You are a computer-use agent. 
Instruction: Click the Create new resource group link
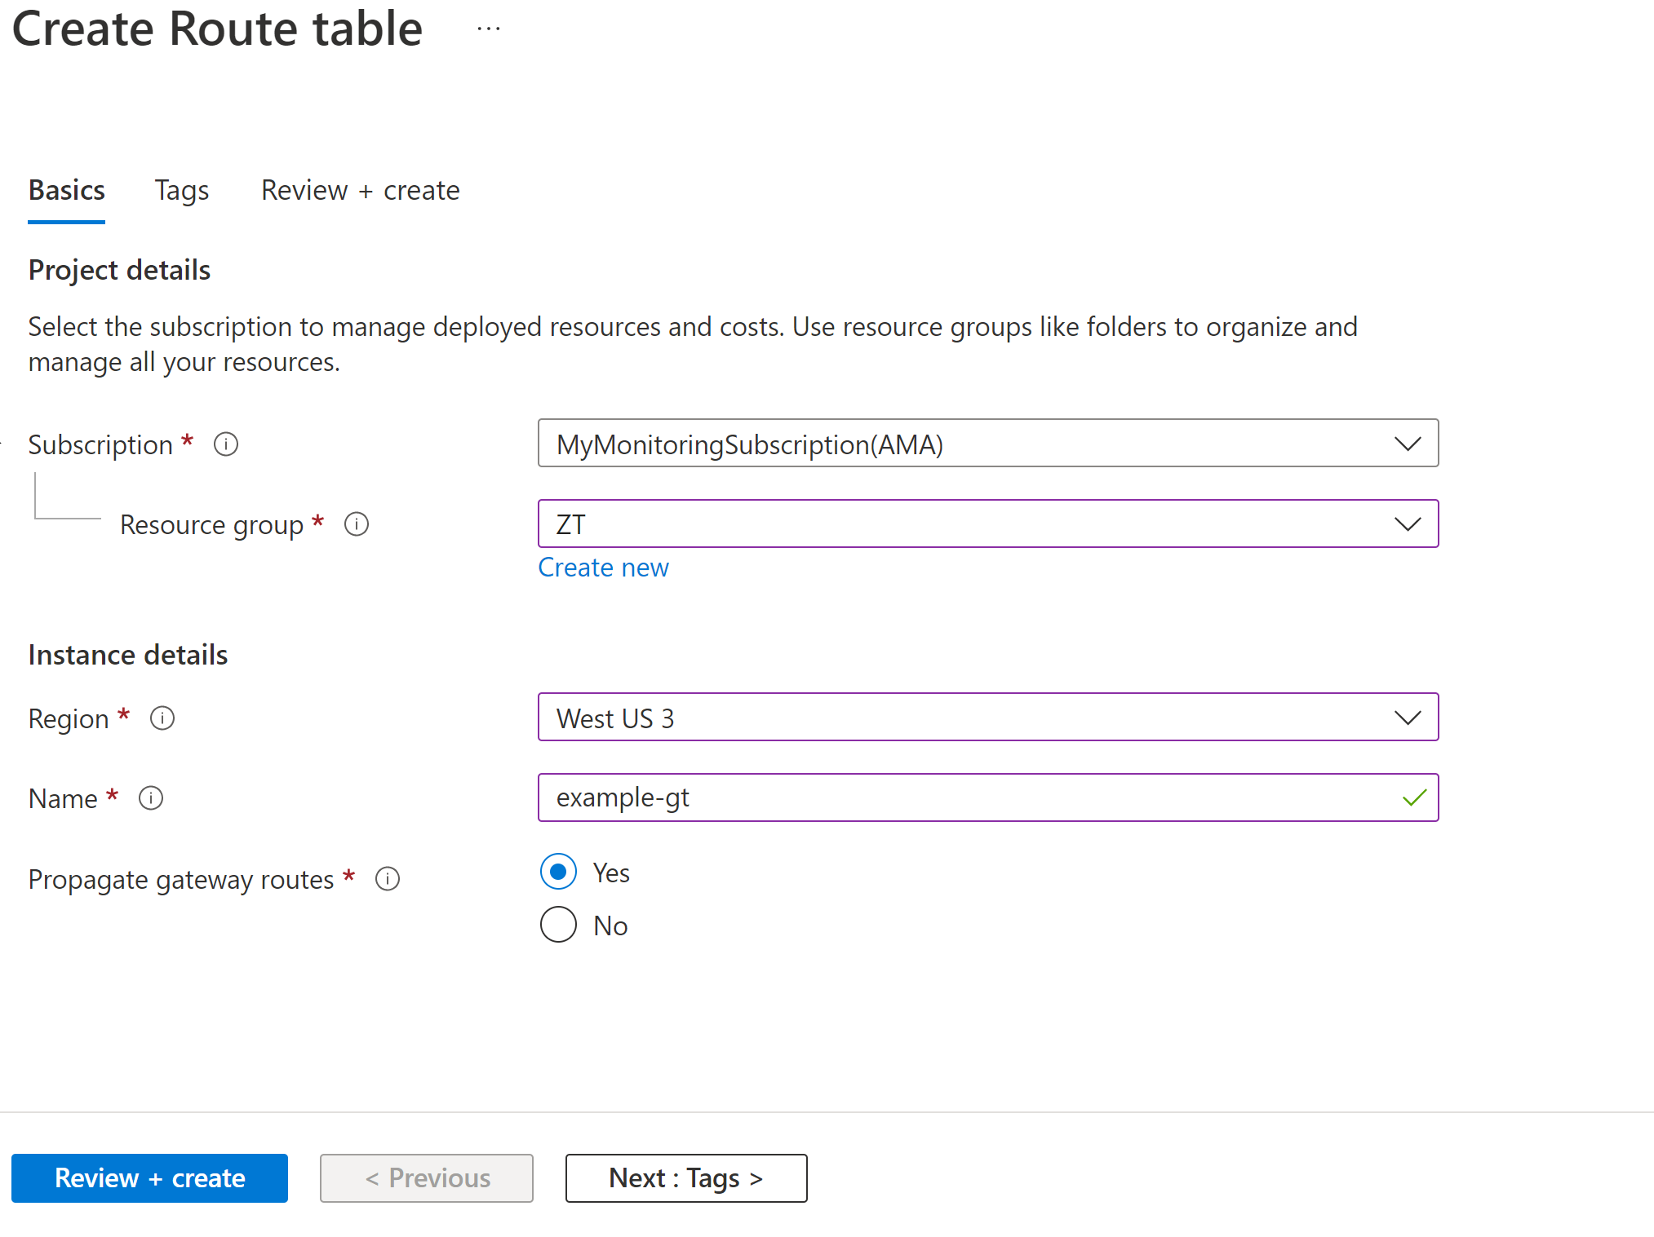point(604,568)
